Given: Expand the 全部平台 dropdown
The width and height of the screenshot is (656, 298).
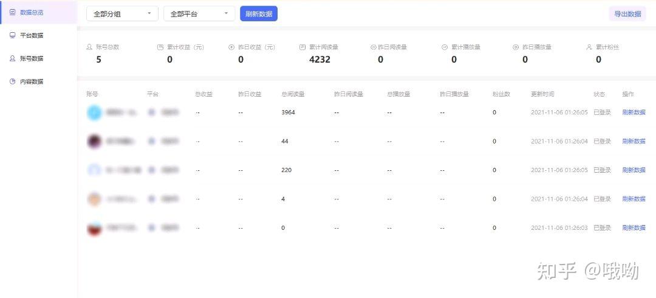Looking at the screenshot, I should click(199, 13).
